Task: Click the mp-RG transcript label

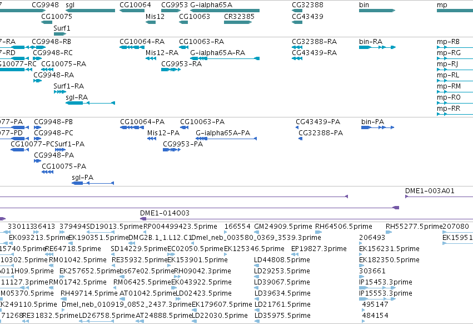Action: point(449,52)
